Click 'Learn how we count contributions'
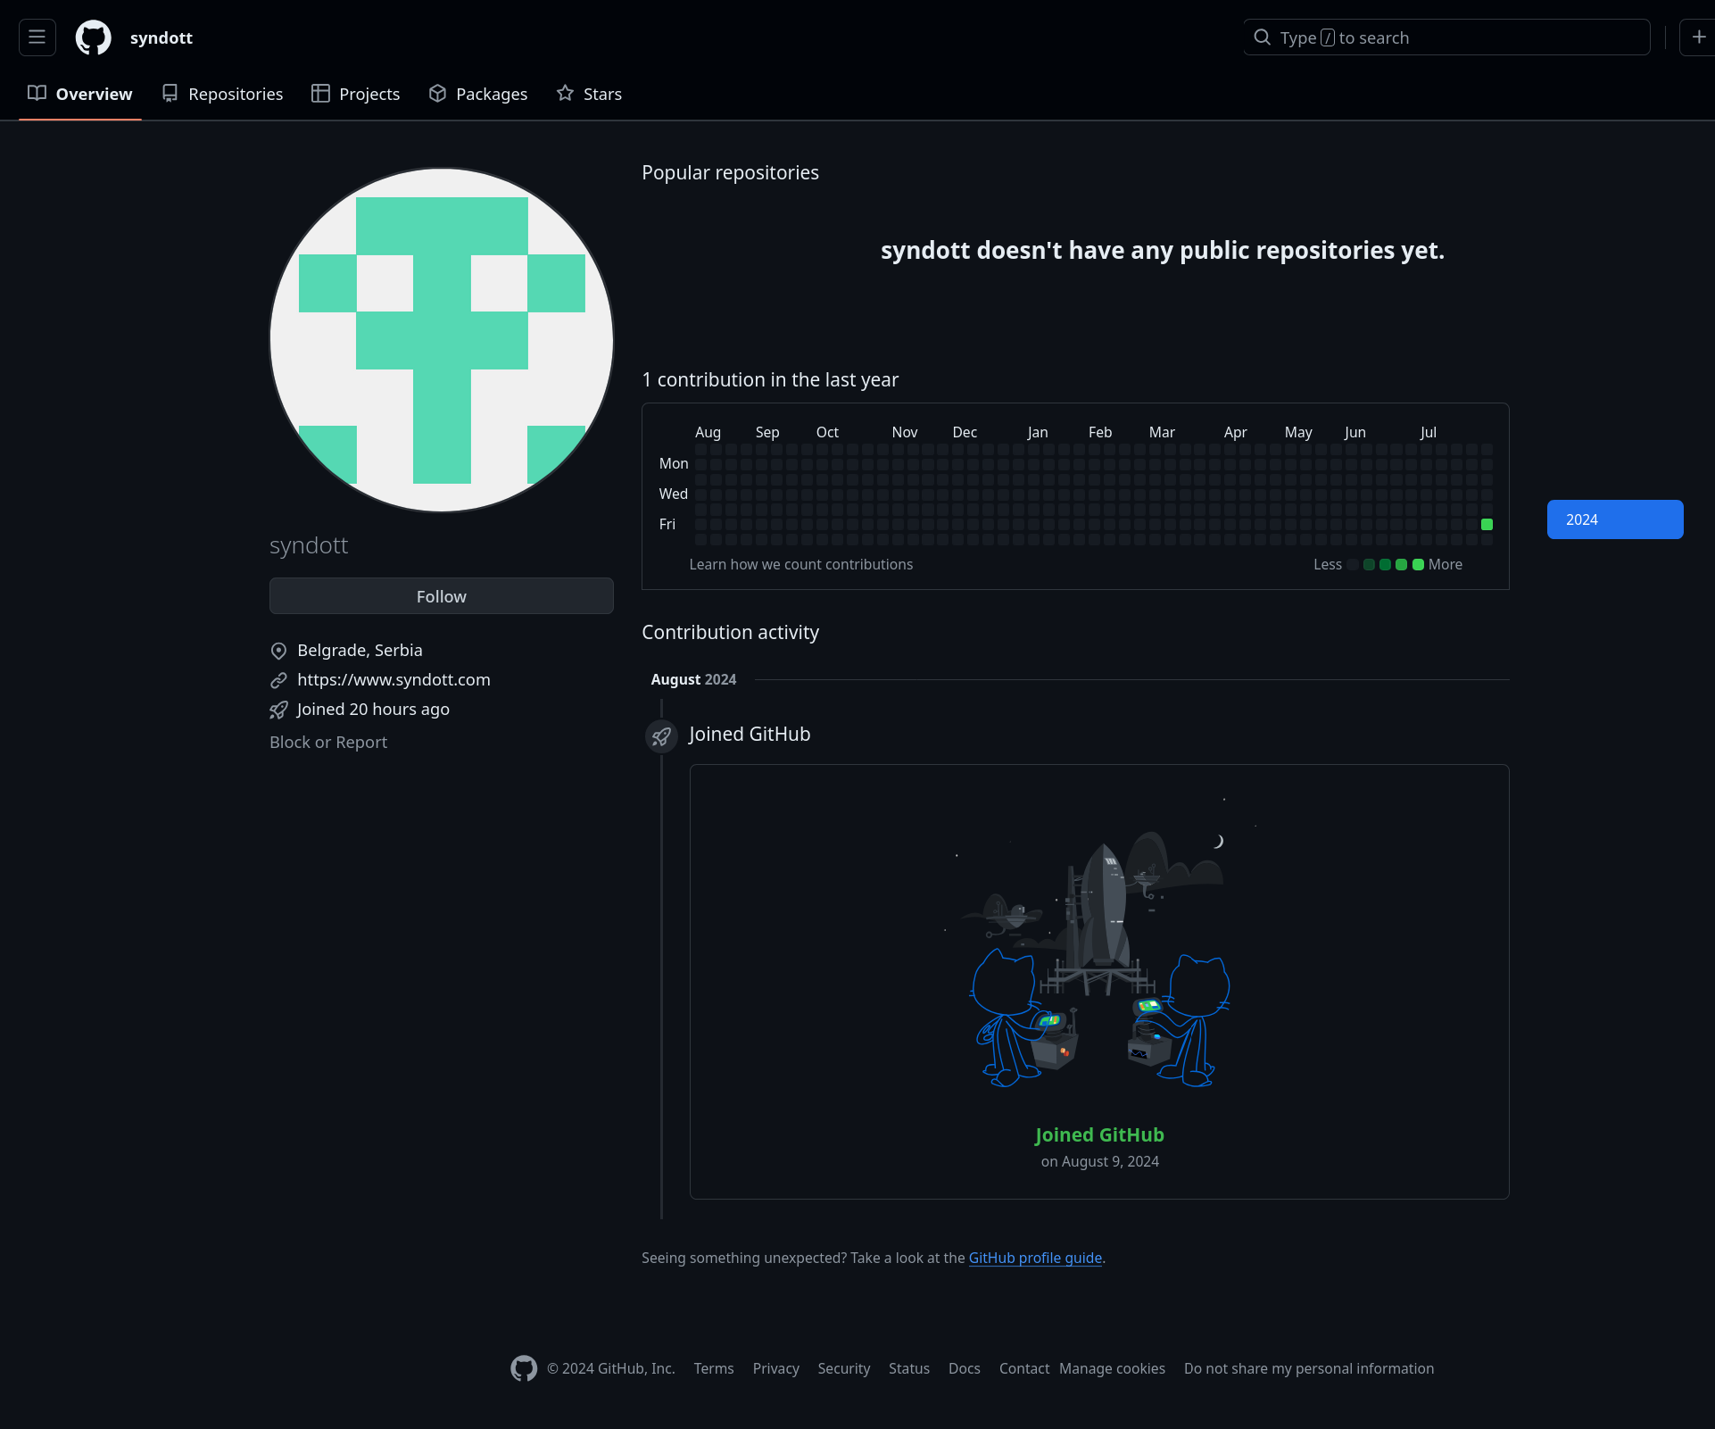This screenshot has height=1429, width=1715. pos(801,564)
